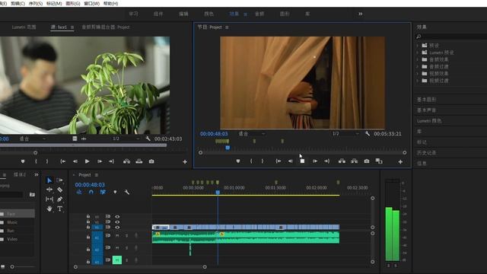Expand 预设 presets folder in Effects
The height and width of the screenshot is (274, 487).
pyautogui.click(x=418, y=46)
